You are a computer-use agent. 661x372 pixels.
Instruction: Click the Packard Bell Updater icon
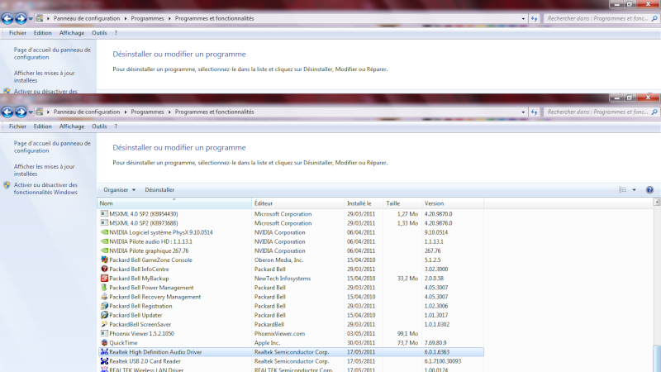coord(104,315)
